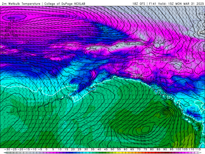Click the 60 value on the color scale
Screen dimensions: 205x154
[126, 149]
